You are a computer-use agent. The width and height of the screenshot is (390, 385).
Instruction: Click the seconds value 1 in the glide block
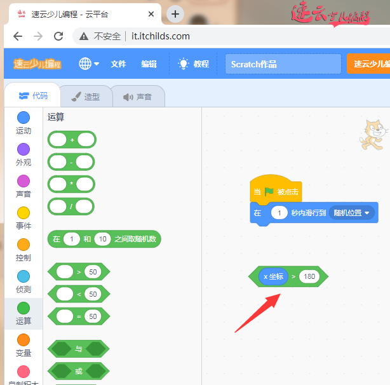(279, 213)
